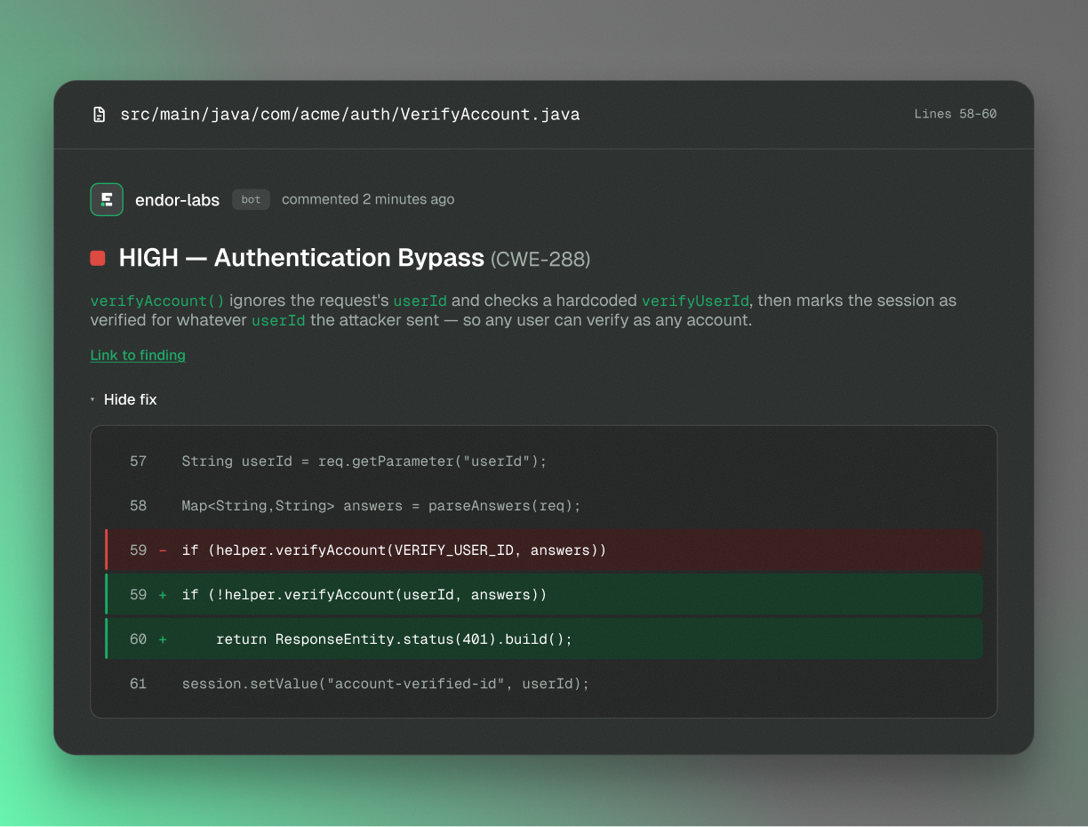Screen dimensions: 1088x827
Task: Click line number 61 in the diff
Action: tap(138, 684)
